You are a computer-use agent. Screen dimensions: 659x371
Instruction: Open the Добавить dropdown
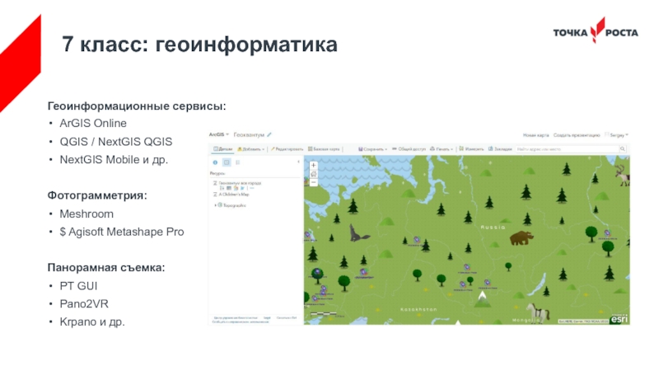tap(251, 149)
